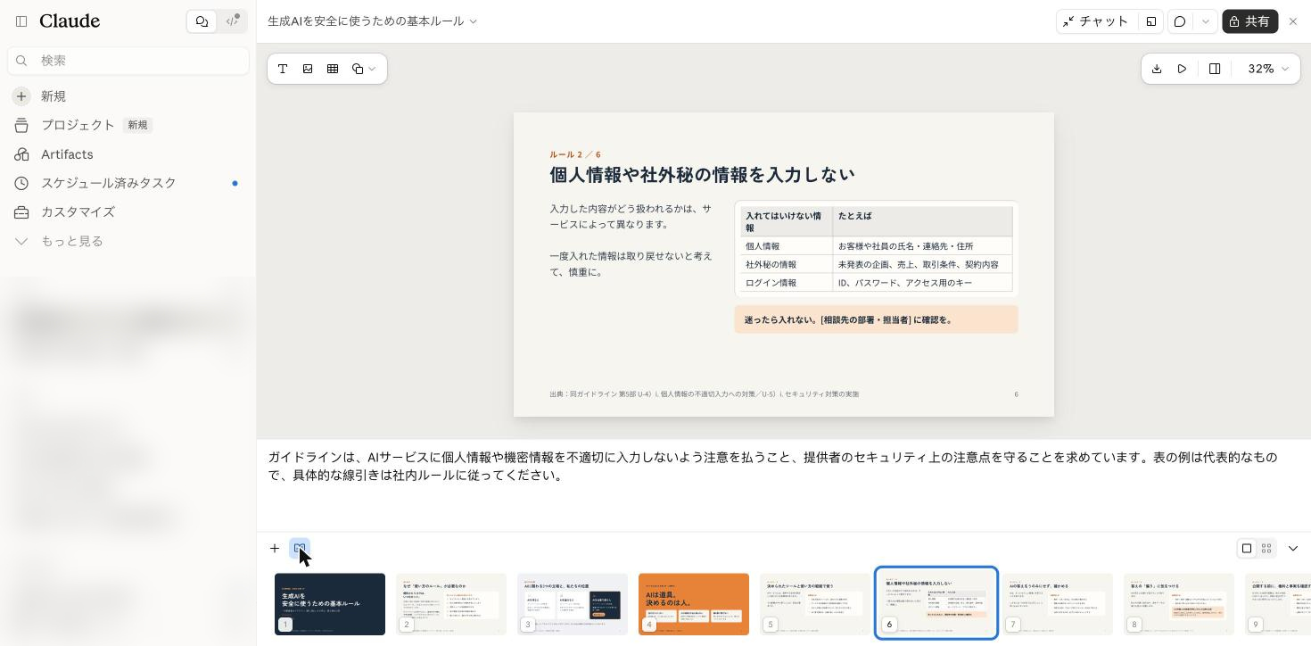This screenshot has width=1311, height=646.
Task: Expand the chevron beside the comment icon
Action: [1206, 21]
